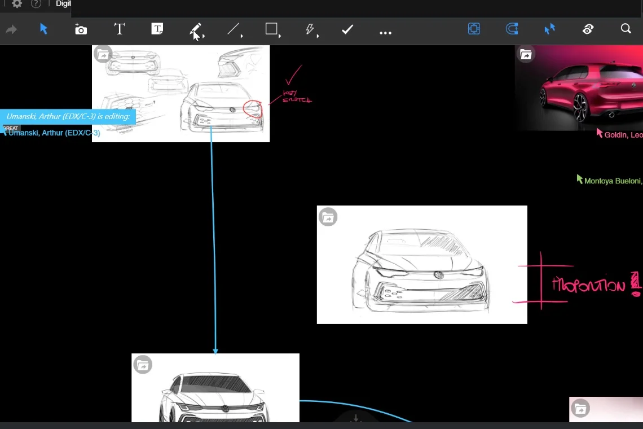This screenshot has width=643, height=429.
Task: Click the blue Umanski, Arthur cursor label
Action: [x=54, y=133]
